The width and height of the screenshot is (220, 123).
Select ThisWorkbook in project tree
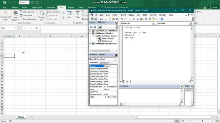(x=106, y=41)
